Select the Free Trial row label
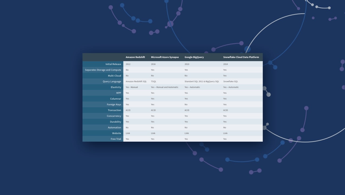Screen dimensions: 345x195 [x=116, y=139]
